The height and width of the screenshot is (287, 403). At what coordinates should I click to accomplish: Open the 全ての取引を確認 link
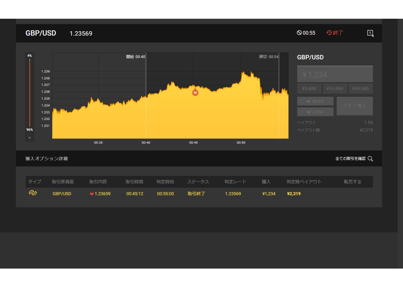(350, 159)
